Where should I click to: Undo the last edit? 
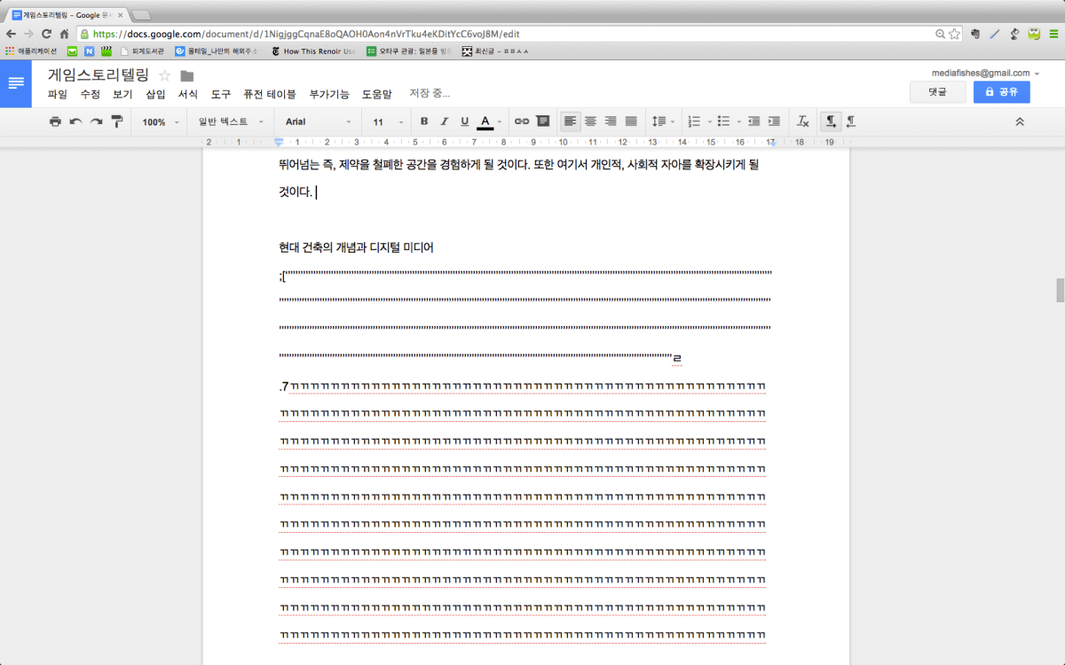tap(75, 121)
